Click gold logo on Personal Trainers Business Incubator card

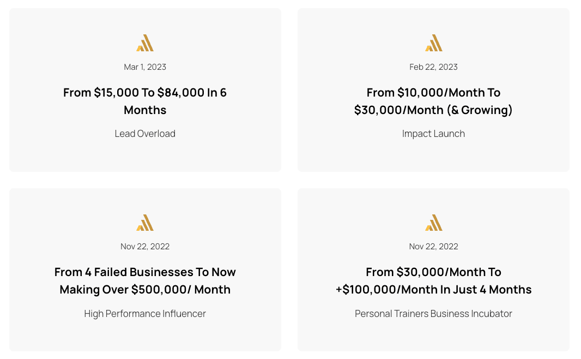click(x=433, y=223)
